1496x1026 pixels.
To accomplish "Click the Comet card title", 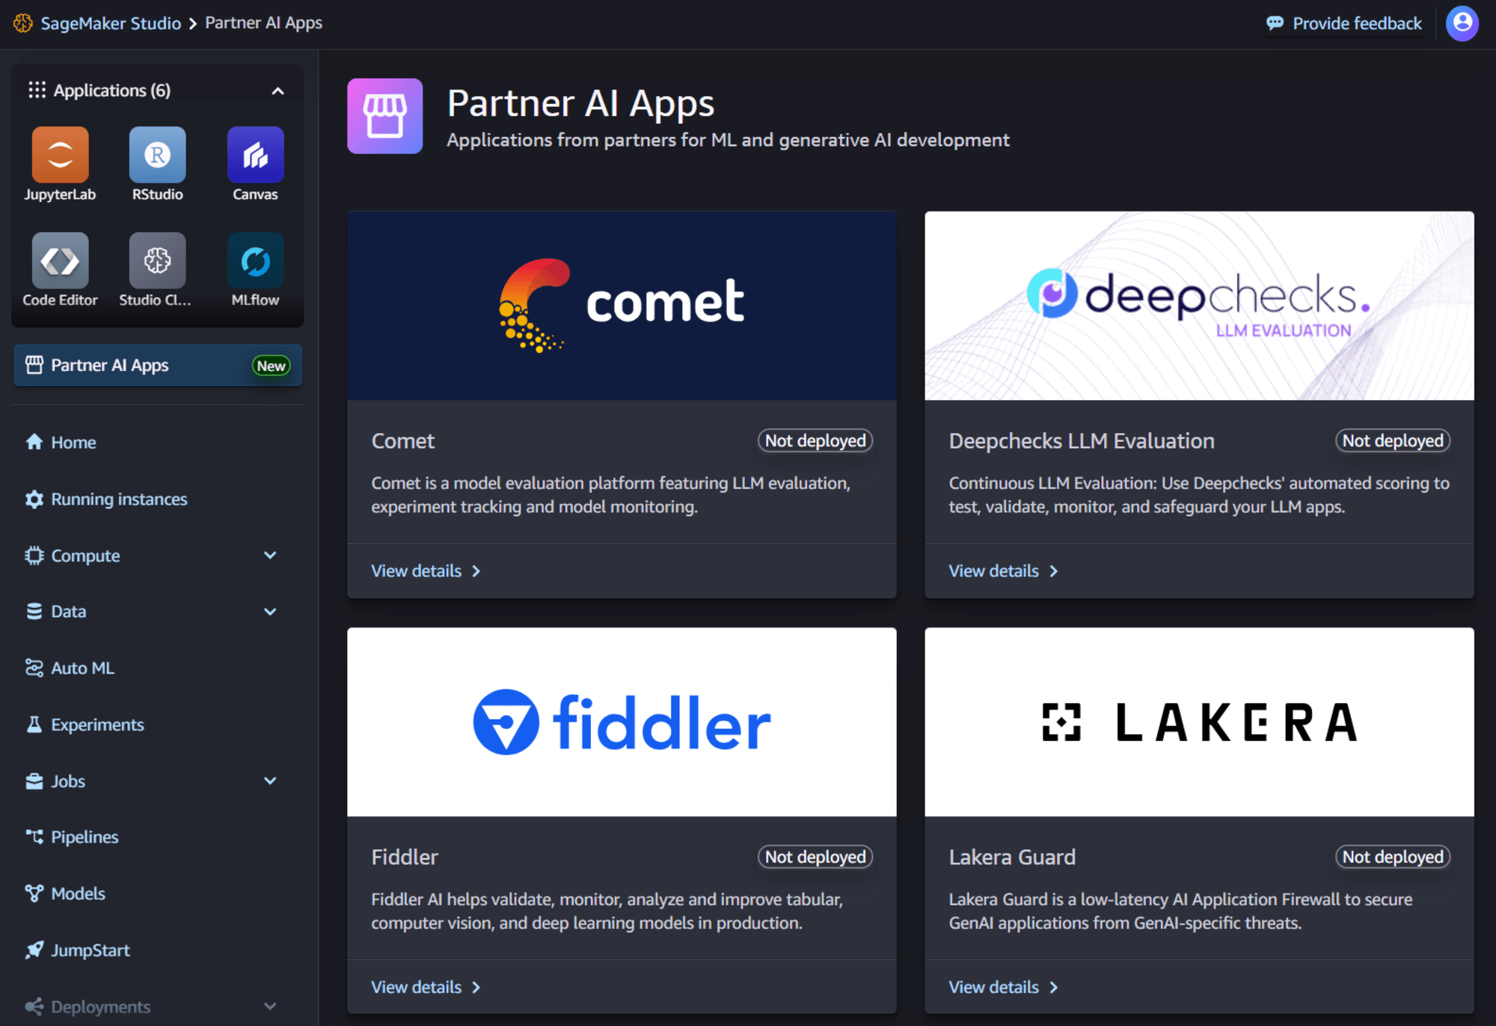I will [x=402, y=441].
